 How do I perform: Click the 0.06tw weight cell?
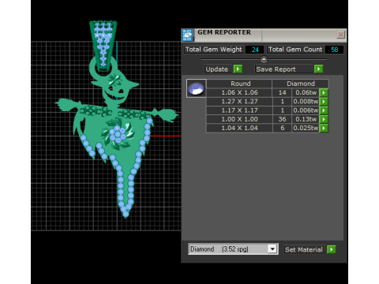[306, 92]
